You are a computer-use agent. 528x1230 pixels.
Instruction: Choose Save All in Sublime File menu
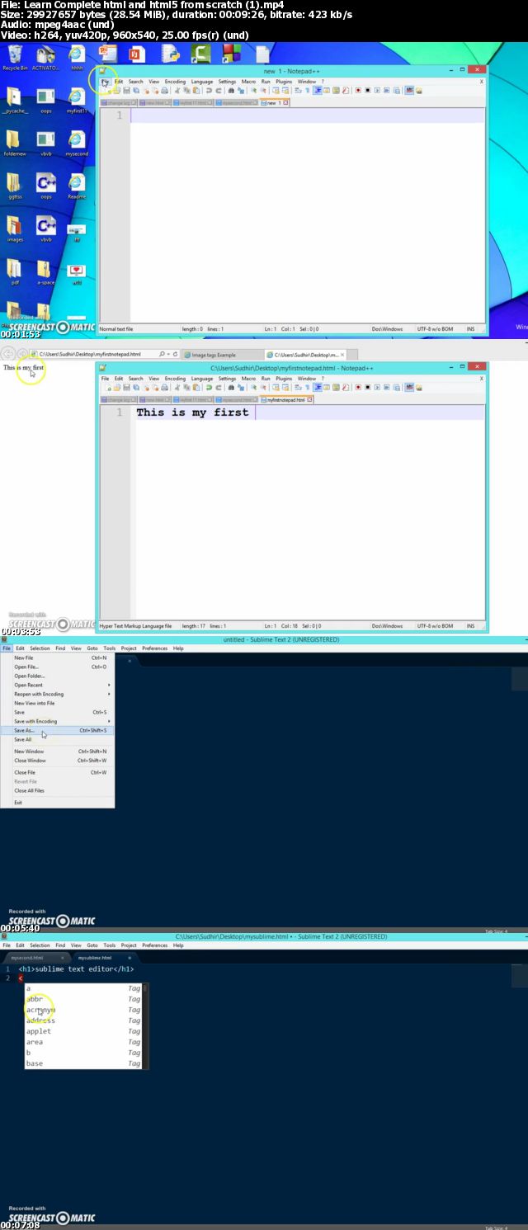tap(57, 739)
